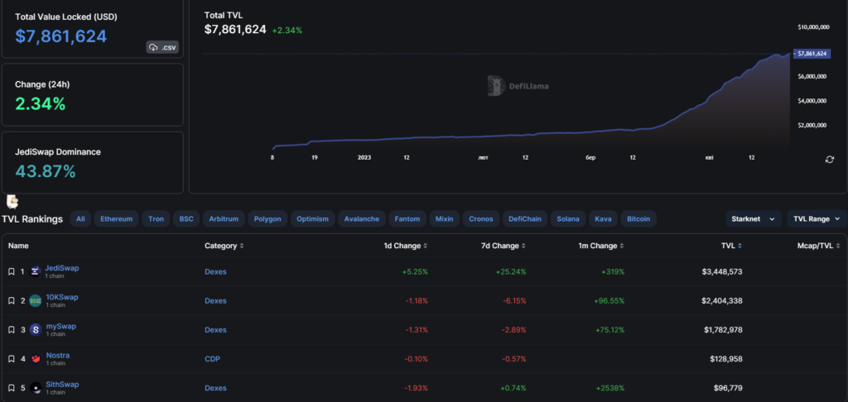The width and height of the screenshot is (848, 402).
Task: Filter rankings by Avalanche
Action: tap(362, 219)
